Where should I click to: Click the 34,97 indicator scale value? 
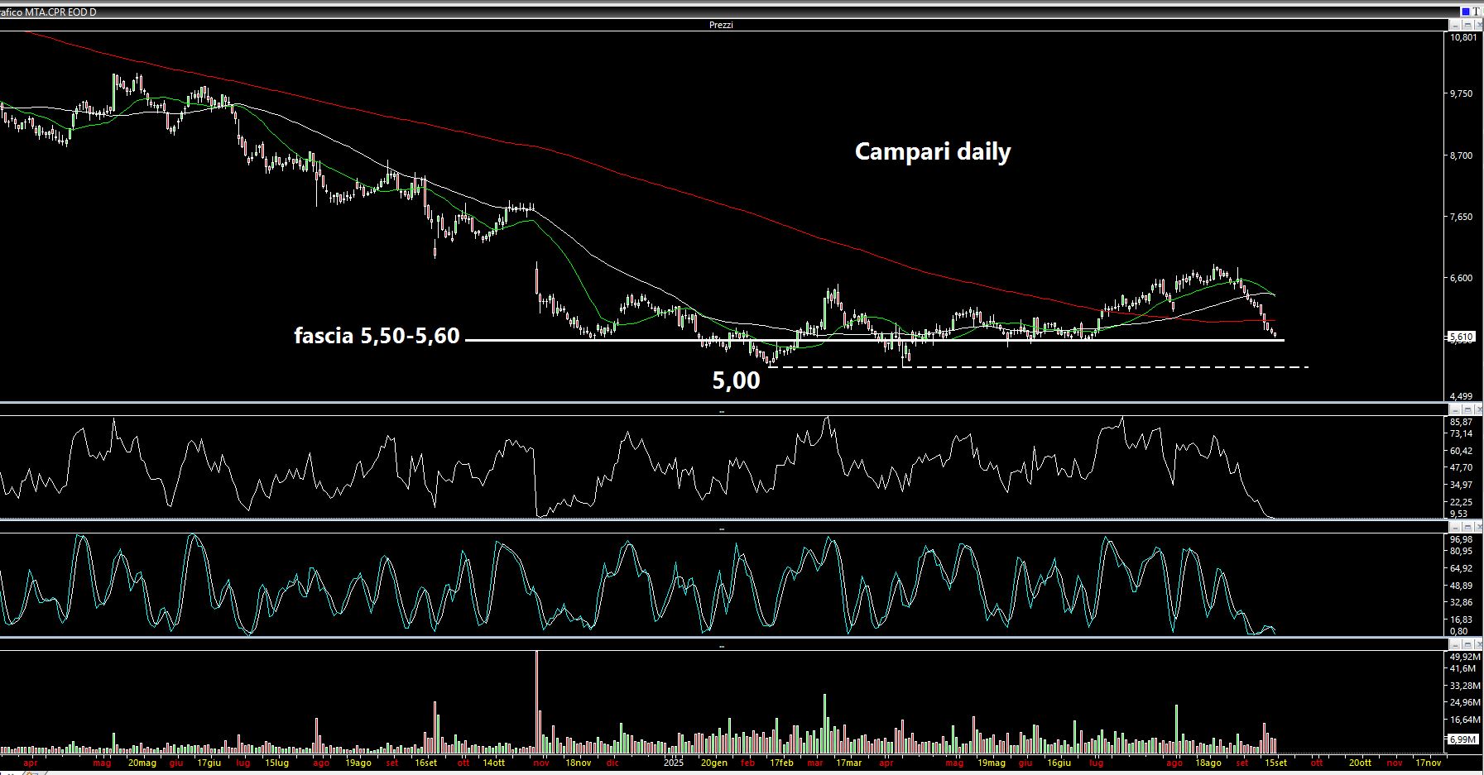pyautogui.click(x=1462, y=485)
